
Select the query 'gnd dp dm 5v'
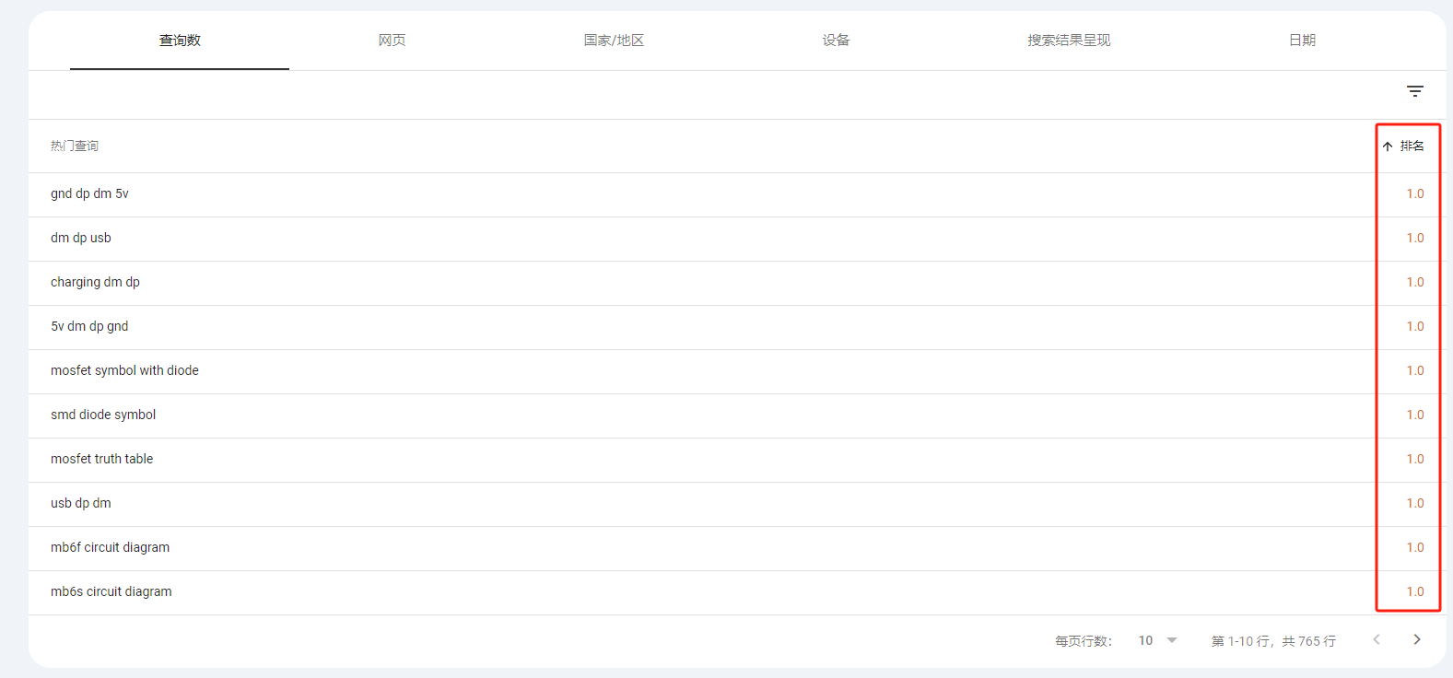click(x=89, y=193)
